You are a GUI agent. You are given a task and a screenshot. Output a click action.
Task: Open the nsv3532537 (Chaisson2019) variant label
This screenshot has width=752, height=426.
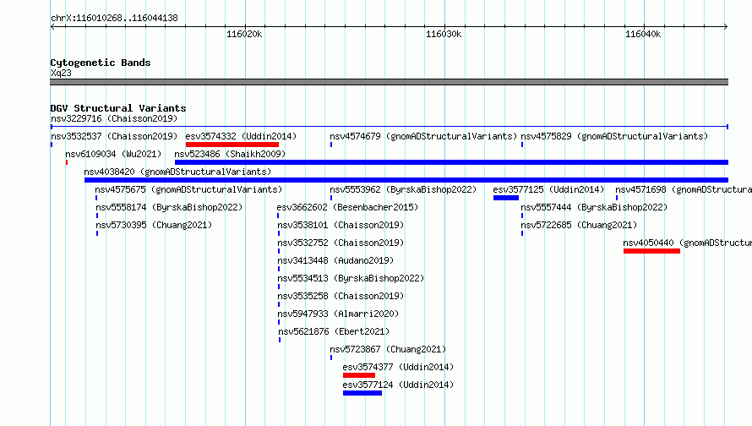coord(114,136)
